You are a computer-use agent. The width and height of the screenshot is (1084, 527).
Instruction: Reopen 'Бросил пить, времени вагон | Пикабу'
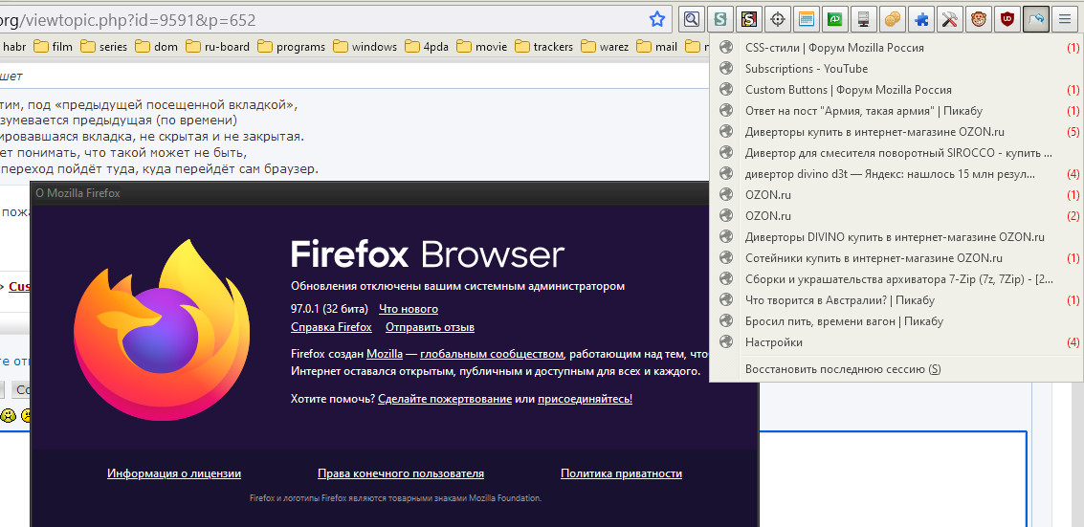(896, 321)
